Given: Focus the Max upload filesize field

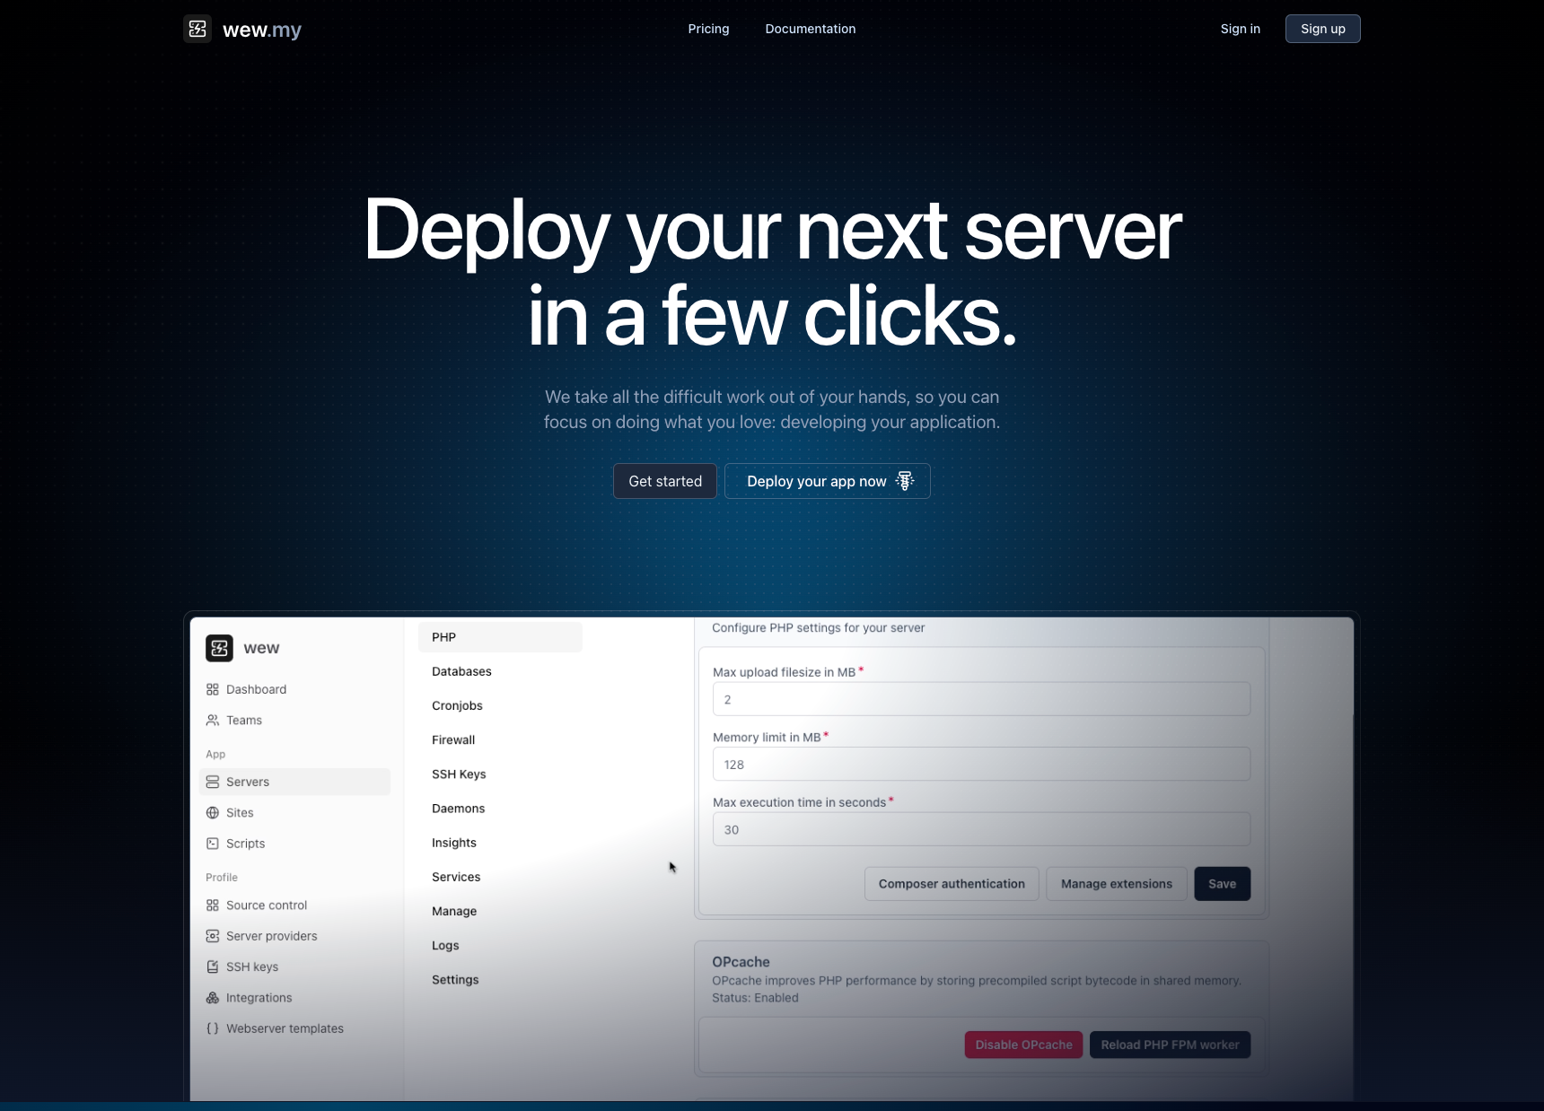Looking at the screenshot, I should 981,699.
